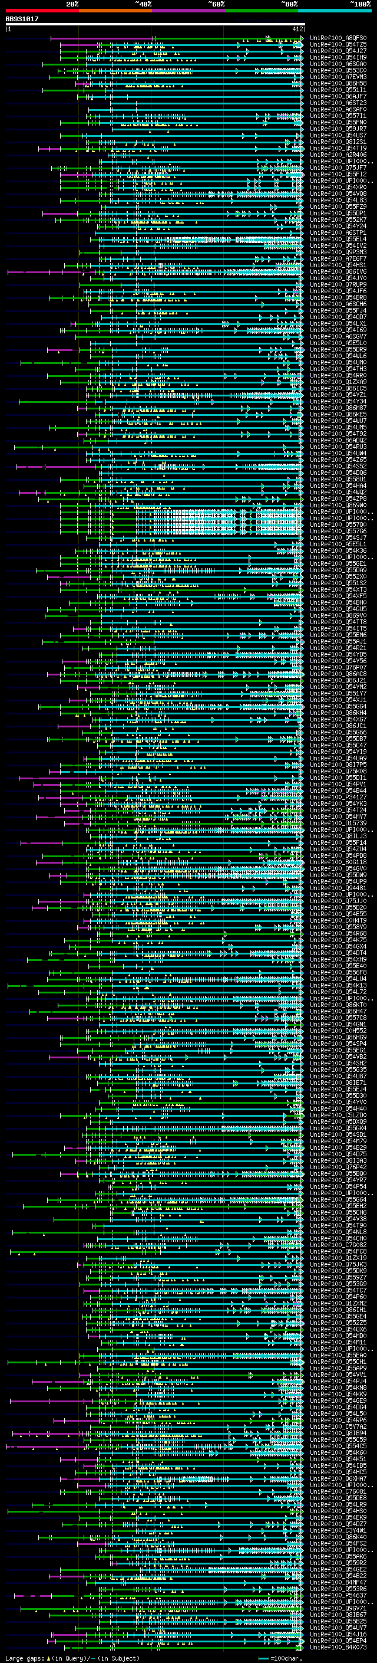Viewport: 377px width, 1663px height.
Task: Select the UniRef100_Q59JR7 label
Action: click(x=338, y=129)
